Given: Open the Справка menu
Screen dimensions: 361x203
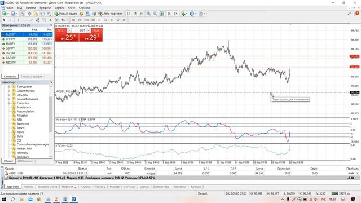Looking at the screenshot, I should 84,8.
